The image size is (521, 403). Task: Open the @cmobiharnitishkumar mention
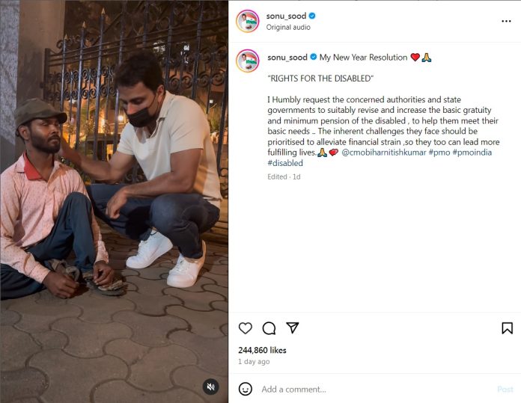tap(384, 153)
